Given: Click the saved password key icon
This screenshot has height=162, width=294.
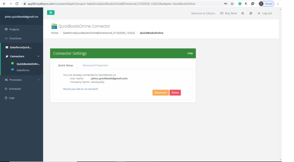Looking at the screenshot, I should point(226,4).
